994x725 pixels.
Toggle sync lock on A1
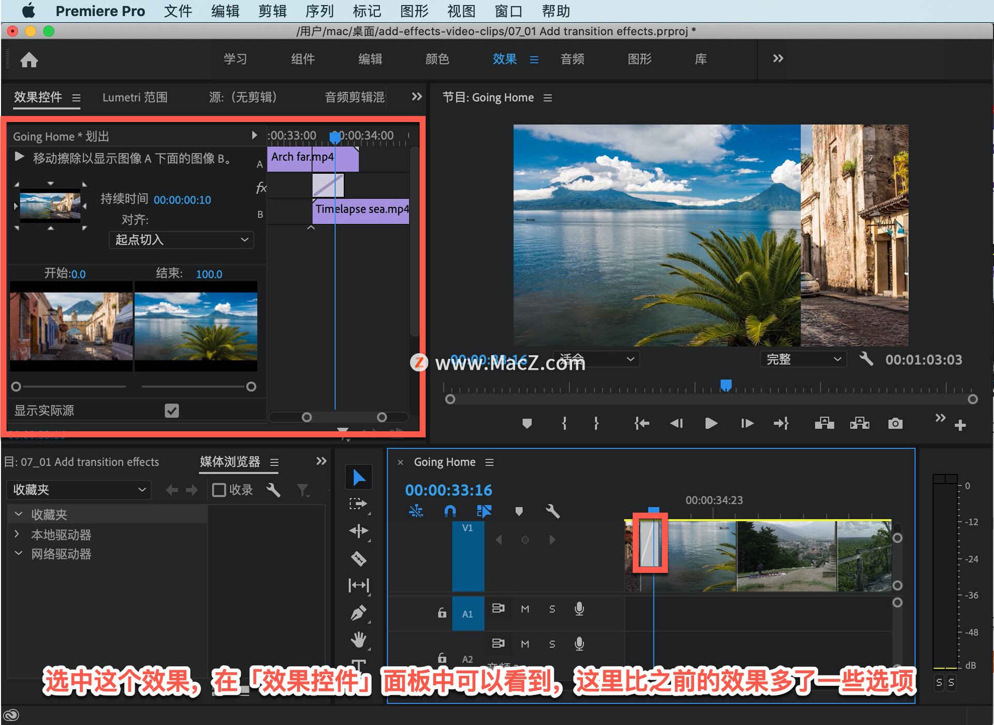[x=498, y=608]
